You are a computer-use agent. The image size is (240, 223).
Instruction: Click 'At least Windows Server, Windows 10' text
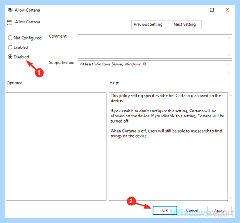click(113, 64)
